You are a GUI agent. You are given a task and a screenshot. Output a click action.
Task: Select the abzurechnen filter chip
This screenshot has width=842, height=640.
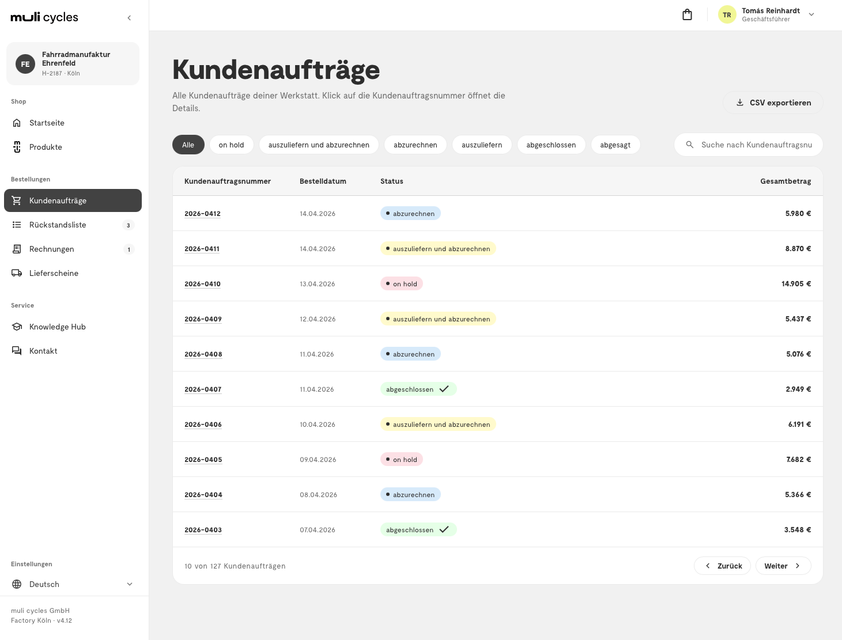click(415, 145)
